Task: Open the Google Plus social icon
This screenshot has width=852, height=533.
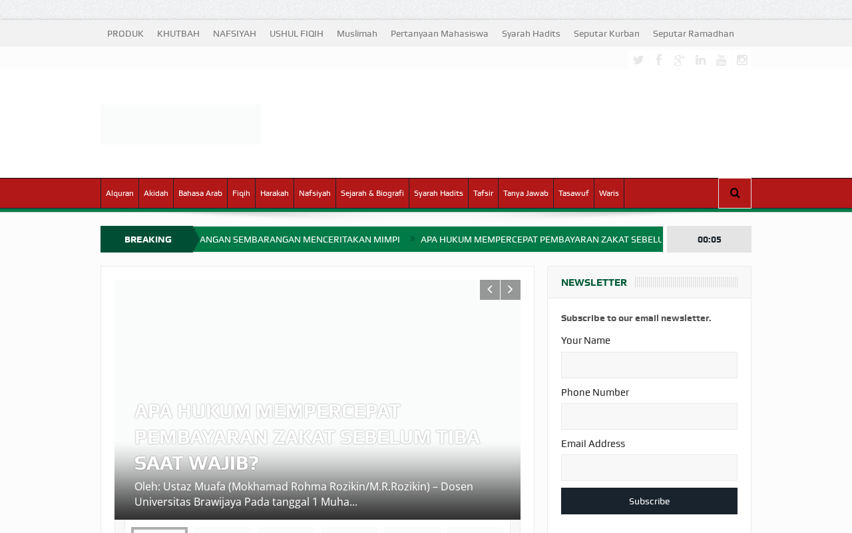Action: 680,60
